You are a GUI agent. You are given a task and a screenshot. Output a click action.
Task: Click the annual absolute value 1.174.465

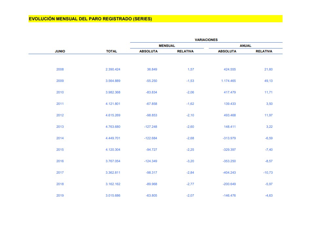(x=228, y=81)
